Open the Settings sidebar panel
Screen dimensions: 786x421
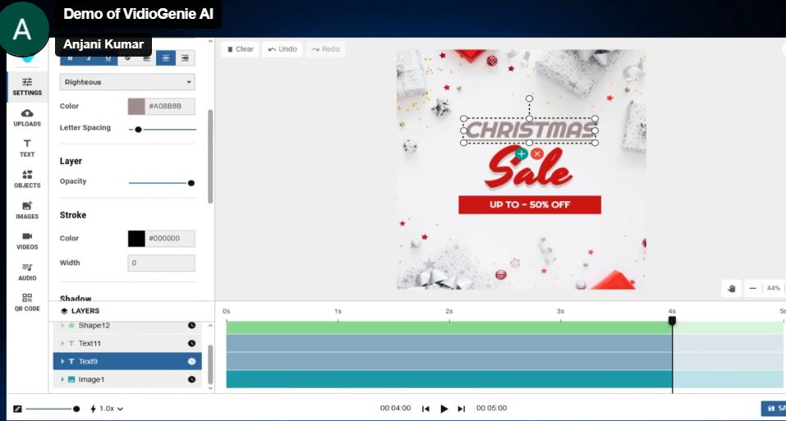point(27,87)
